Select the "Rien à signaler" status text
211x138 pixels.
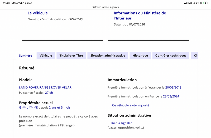pyautogui.click(x=122, y=123)
